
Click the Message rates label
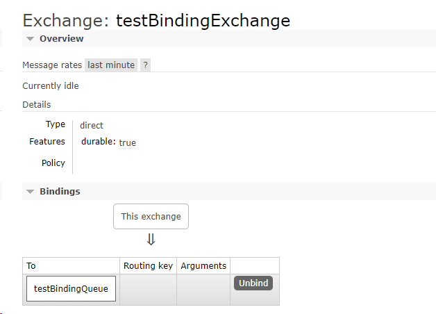[52, 65]
